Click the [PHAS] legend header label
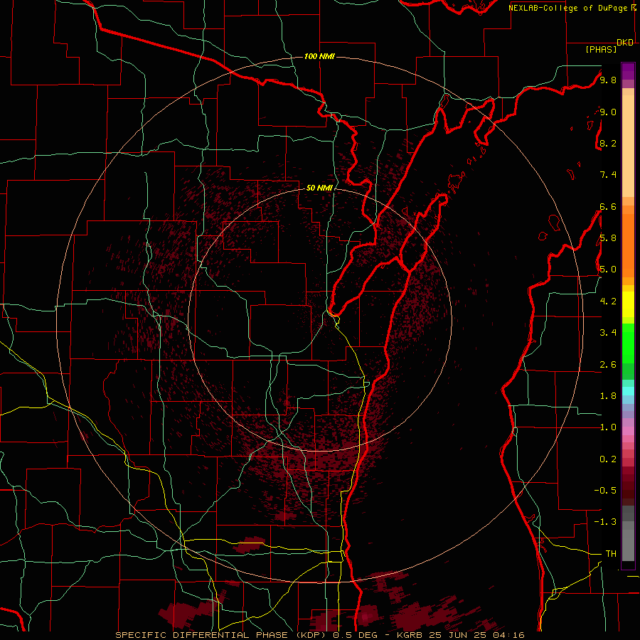The width and height of the screenshot is (640, 640). pyautogui.click(x=601, y=50)
